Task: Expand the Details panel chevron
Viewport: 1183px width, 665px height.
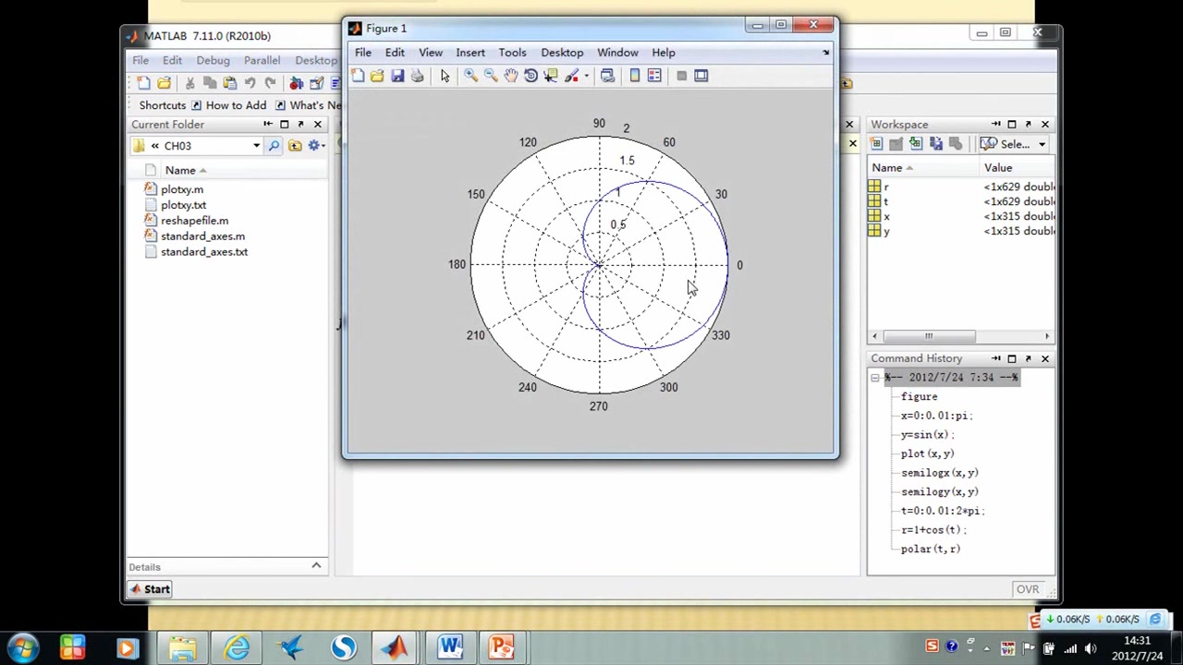Action: click(316, 566)
